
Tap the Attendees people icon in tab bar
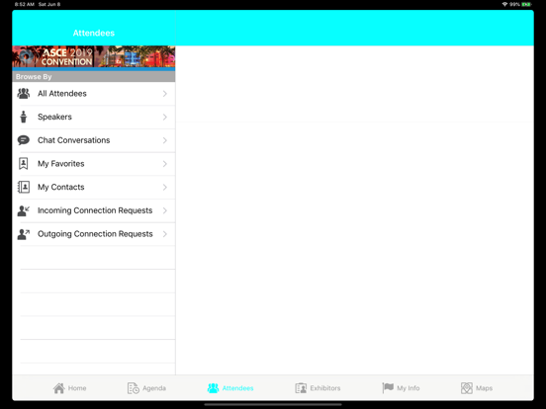[213, 388]
